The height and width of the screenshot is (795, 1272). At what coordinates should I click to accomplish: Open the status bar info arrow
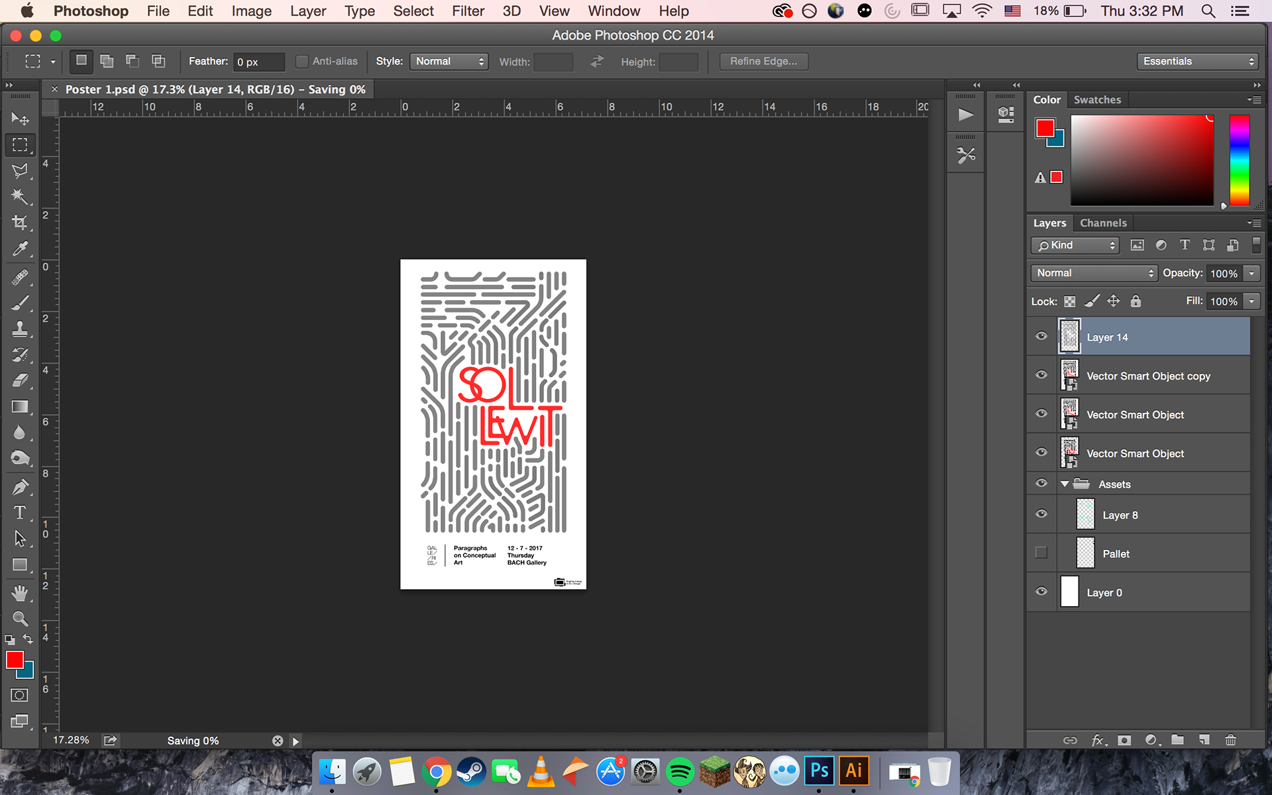pyautogui.click(x=296, y=741)
